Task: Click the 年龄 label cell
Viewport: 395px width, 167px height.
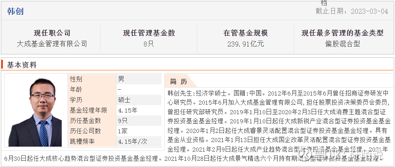Action: [x=92, y=89]
